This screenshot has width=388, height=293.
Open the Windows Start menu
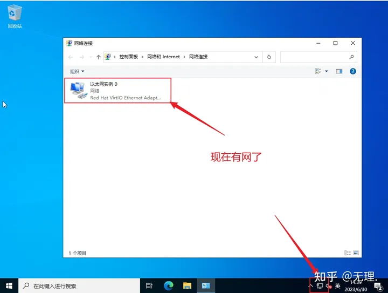(9, 286)
